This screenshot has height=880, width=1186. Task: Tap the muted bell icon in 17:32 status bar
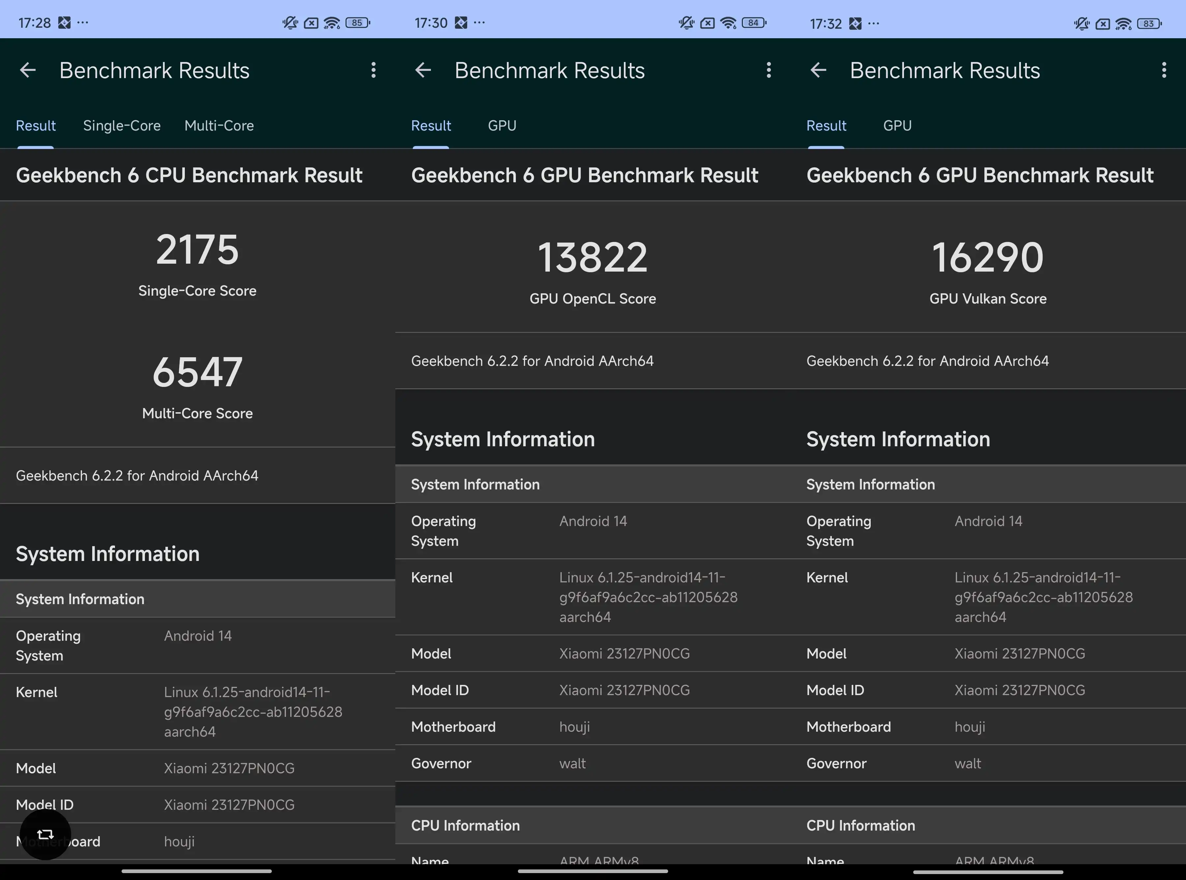pyautogui.click(x=1082, y=23)
